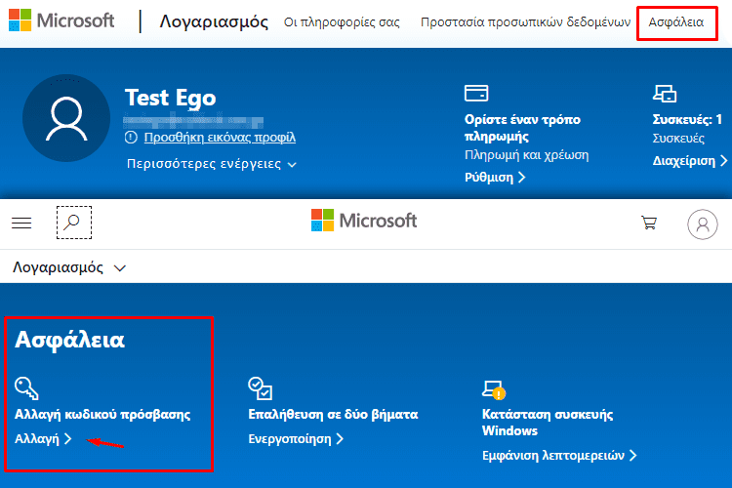Viewport: 732px width, 488px height.
Task: Click the account avatar in the navbar
Action: (x=702, y=224)
